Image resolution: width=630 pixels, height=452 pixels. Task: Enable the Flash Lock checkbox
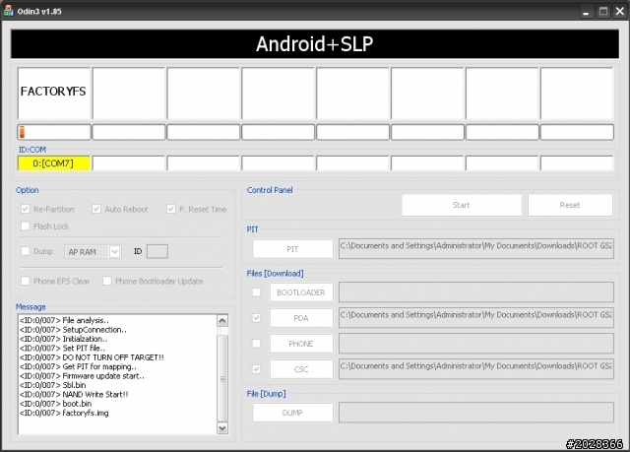[x=25, y=226]
